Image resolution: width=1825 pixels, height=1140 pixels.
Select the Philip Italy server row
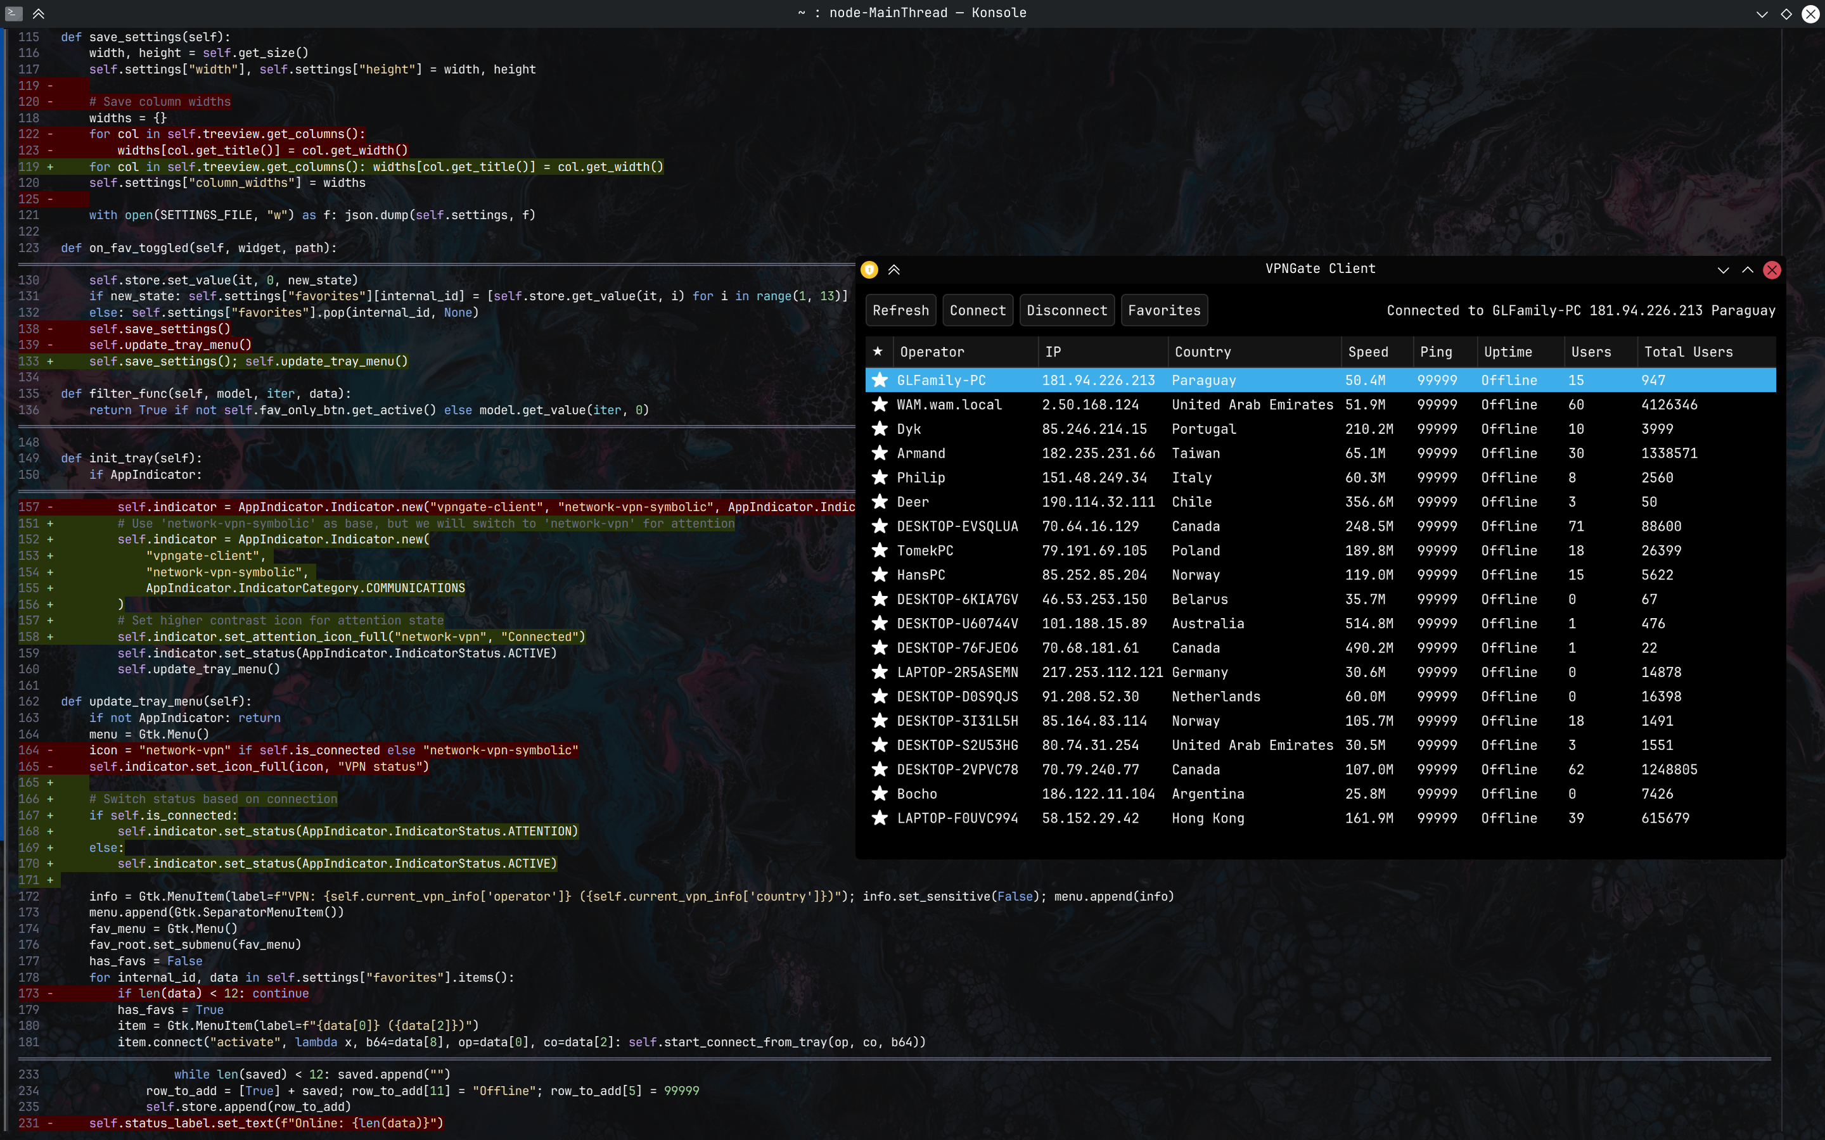click(1207, 478)
